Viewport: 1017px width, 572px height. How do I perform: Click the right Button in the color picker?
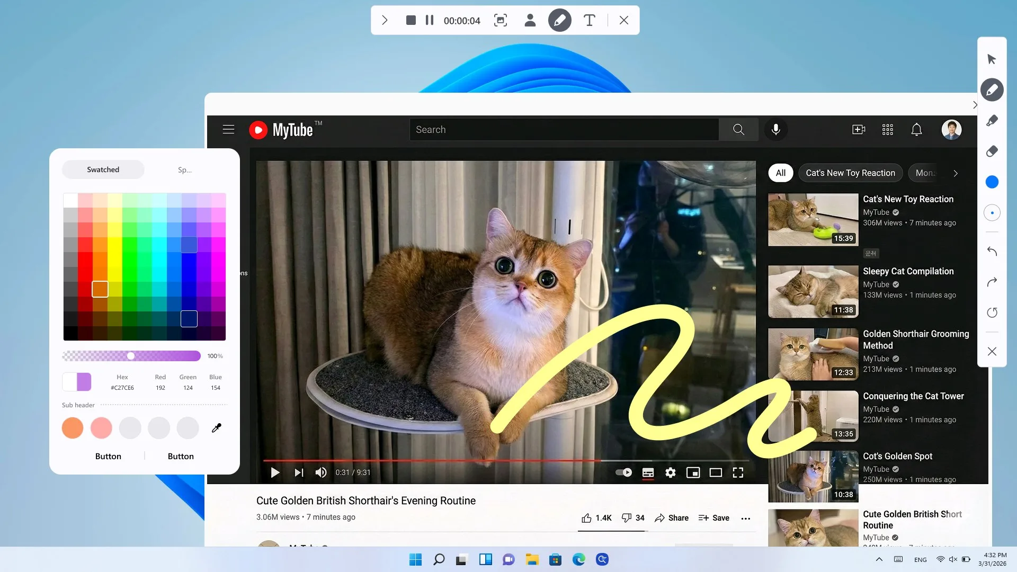[181, 456]
